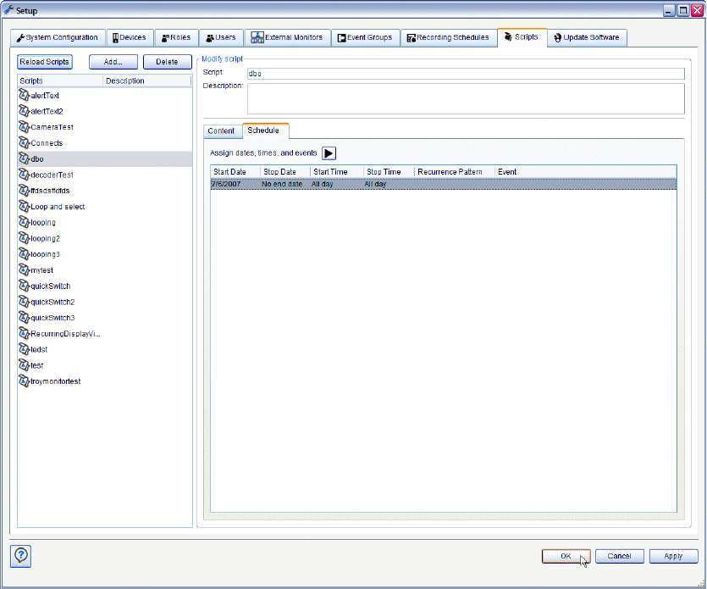Switch to the Devices tab
Image resolution: width=707 pixels, height=589 pixels.
point(130,38)
